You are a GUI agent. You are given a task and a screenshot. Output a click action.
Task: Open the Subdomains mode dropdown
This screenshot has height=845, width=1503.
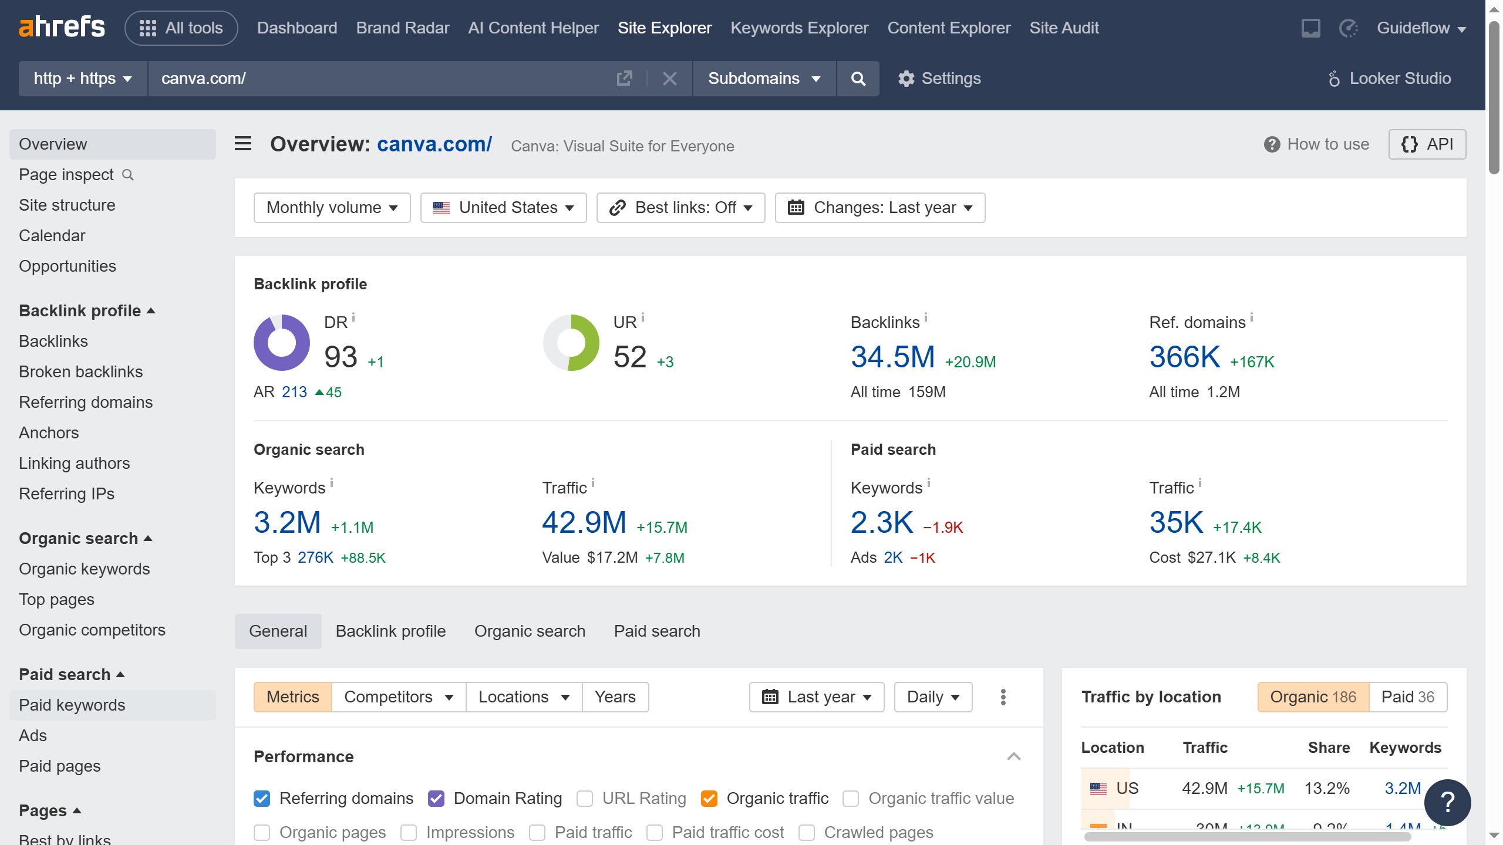click(763, 78)
